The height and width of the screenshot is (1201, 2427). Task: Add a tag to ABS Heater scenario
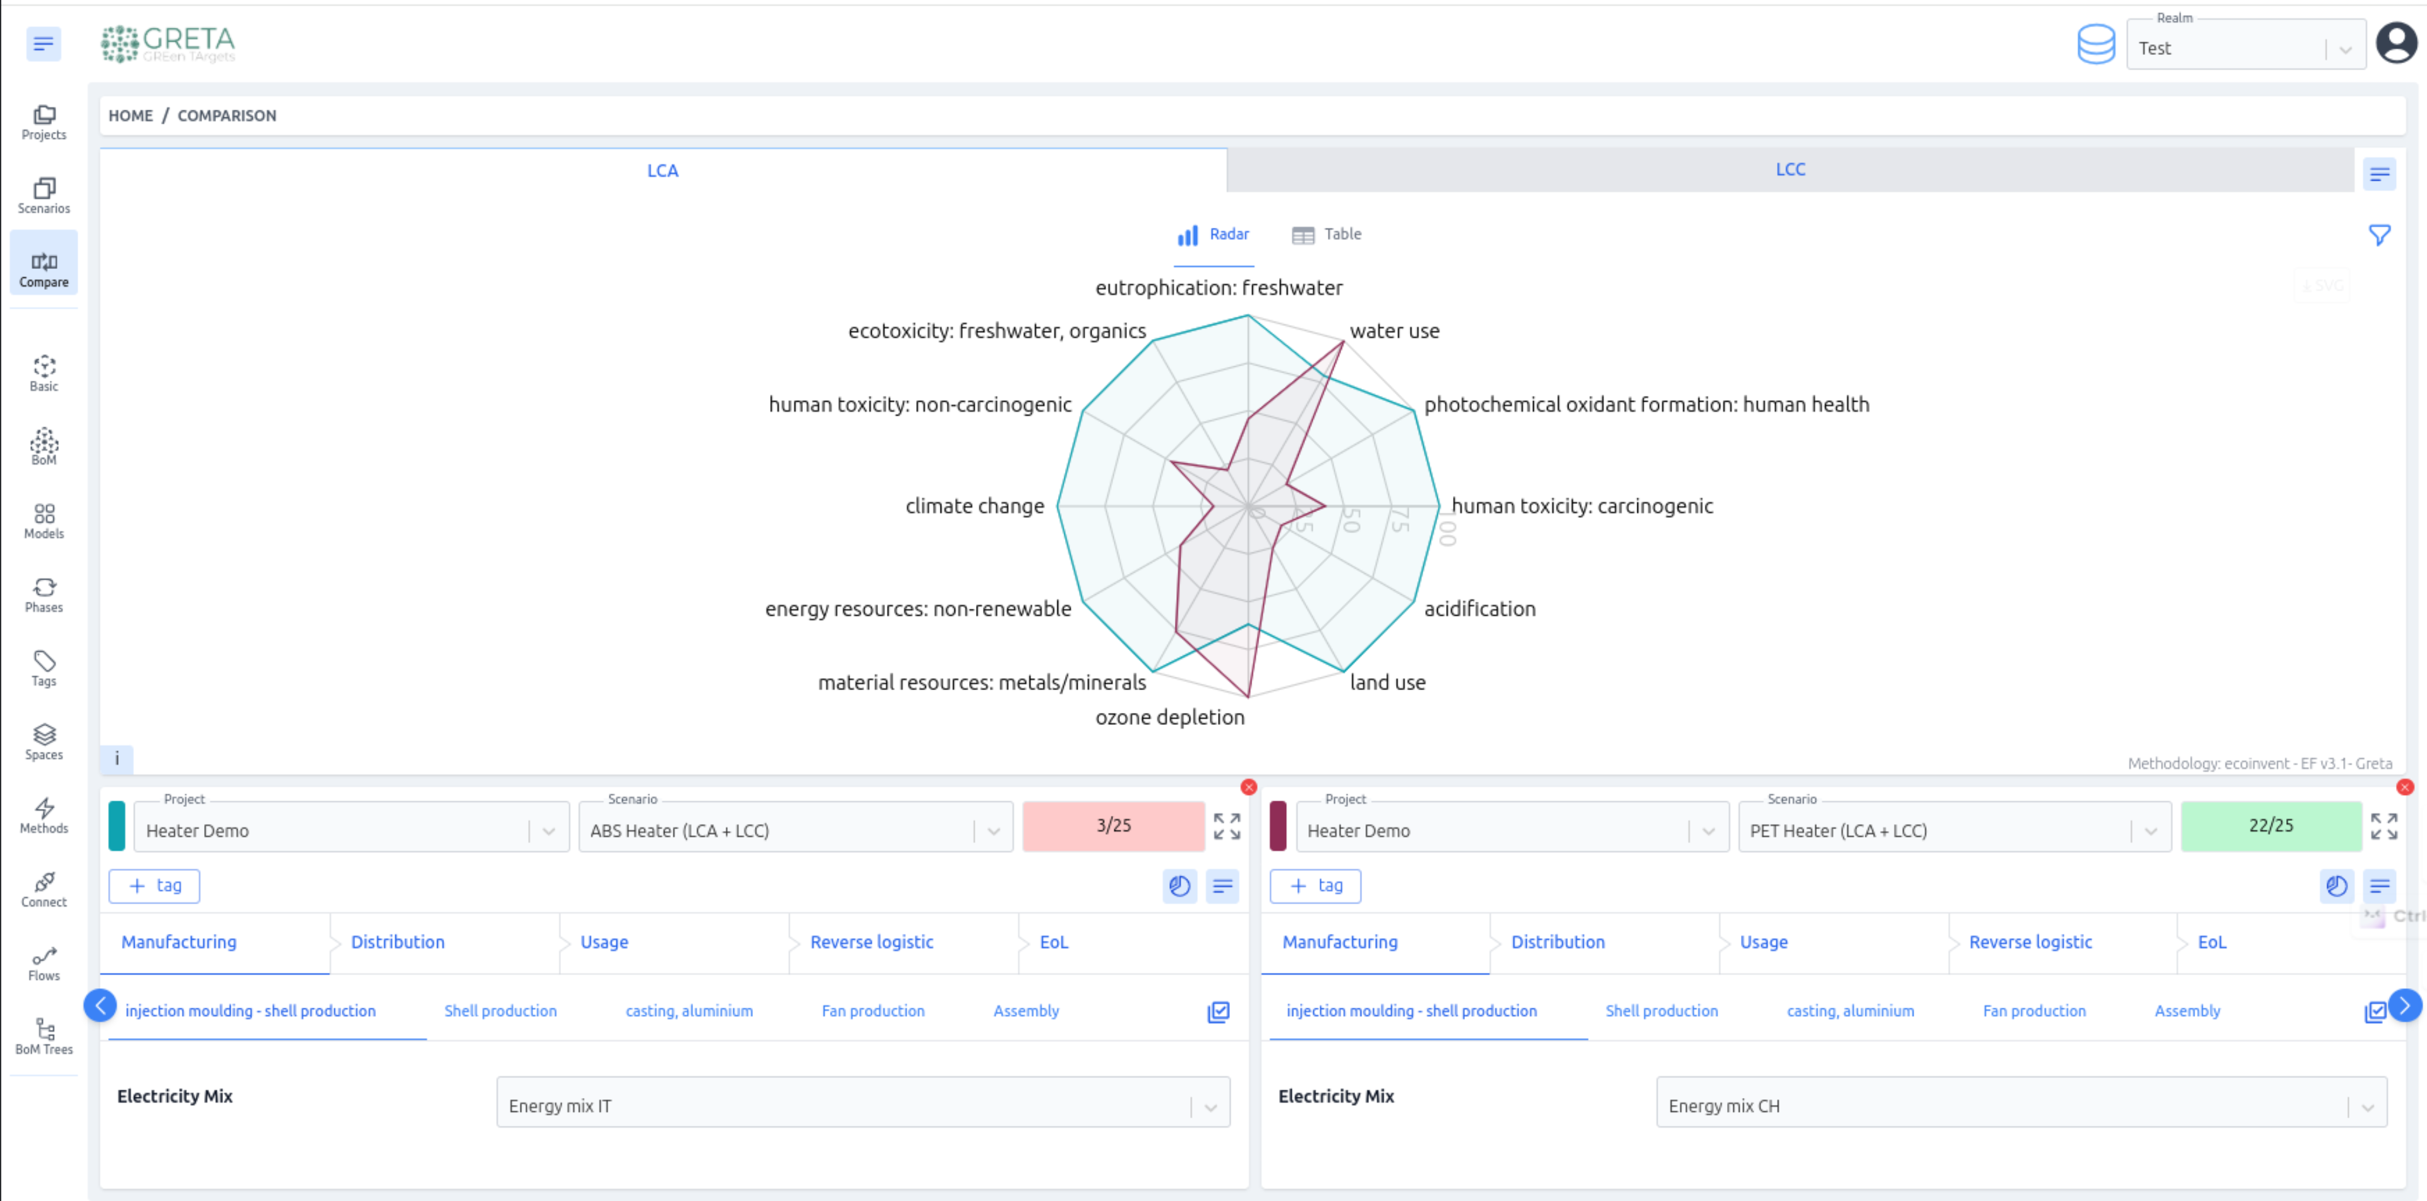pyautogui.click(x=155, y=885)
